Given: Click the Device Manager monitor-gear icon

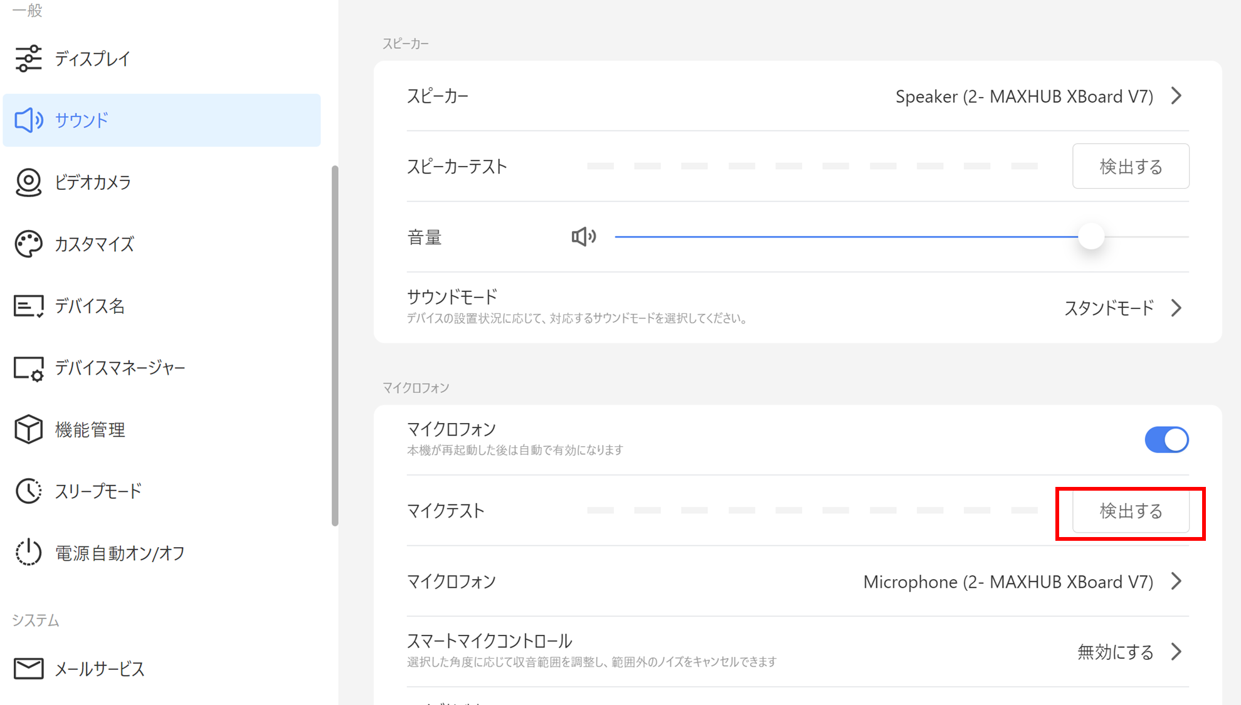Looking at the screenshot, I should point(28,368).
